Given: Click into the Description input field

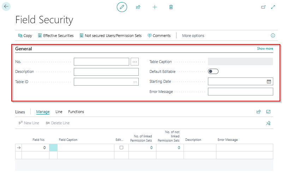Looking at the screenshot, I should [x=106, y=72].
